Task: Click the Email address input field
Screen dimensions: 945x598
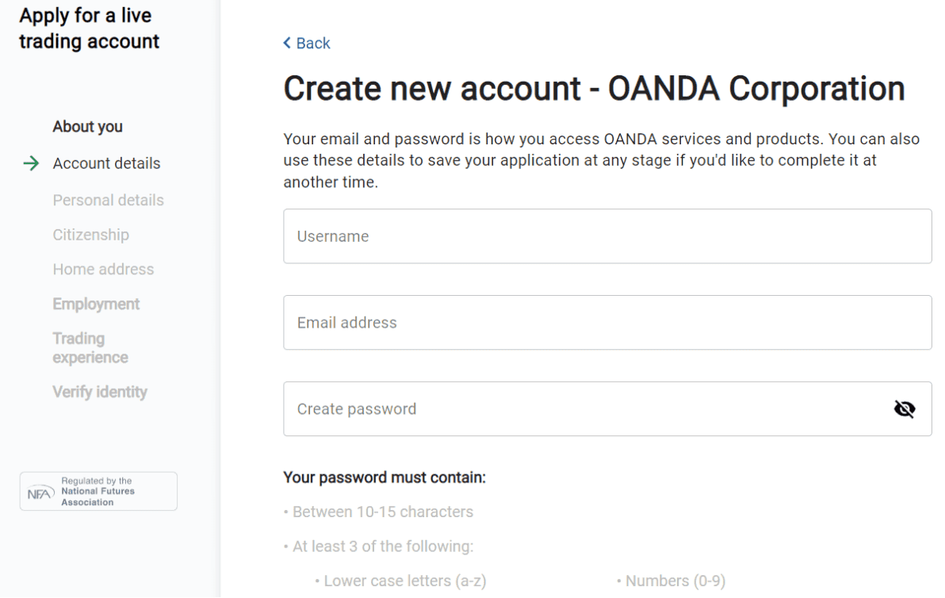Action: 608,322
